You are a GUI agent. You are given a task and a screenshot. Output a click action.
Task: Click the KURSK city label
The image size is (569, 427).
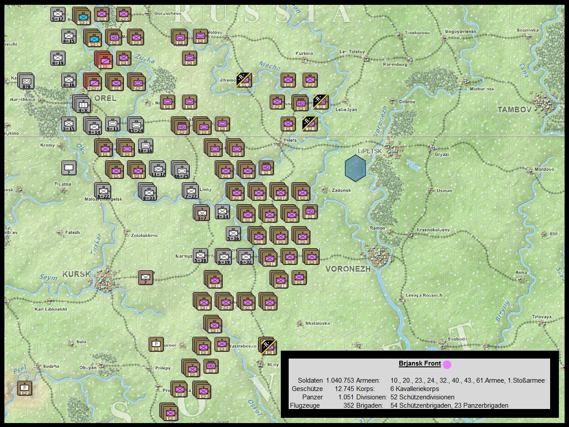tap(76, 274)
